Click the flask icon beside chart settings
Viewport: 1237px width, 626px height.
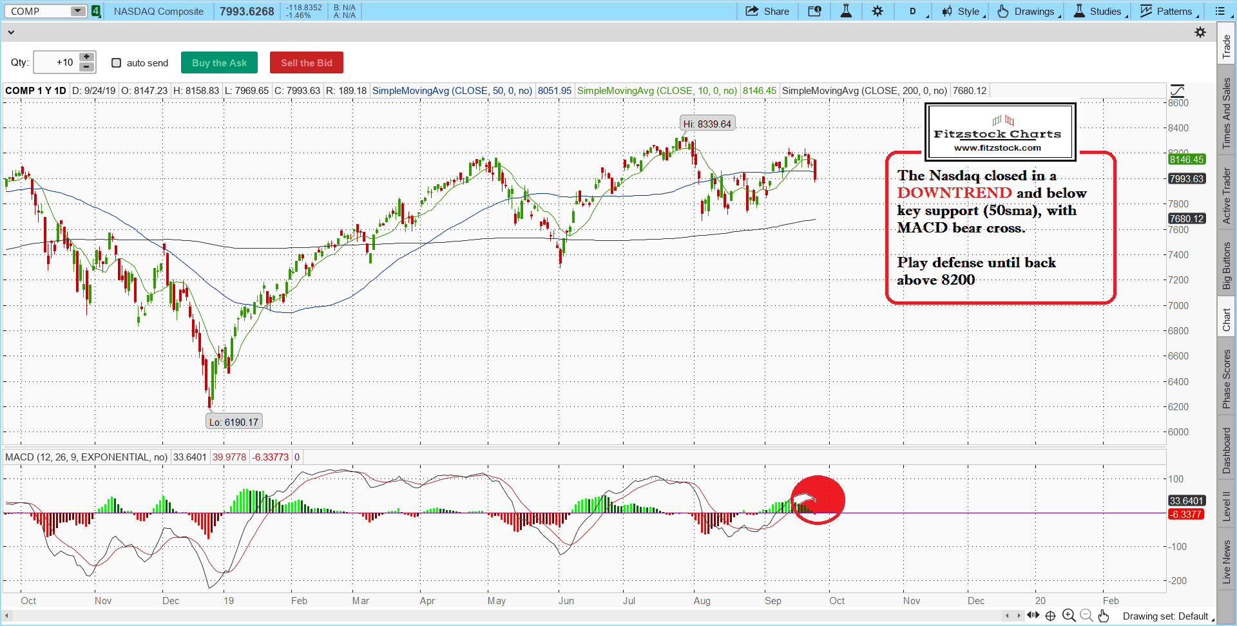(846, 11)
